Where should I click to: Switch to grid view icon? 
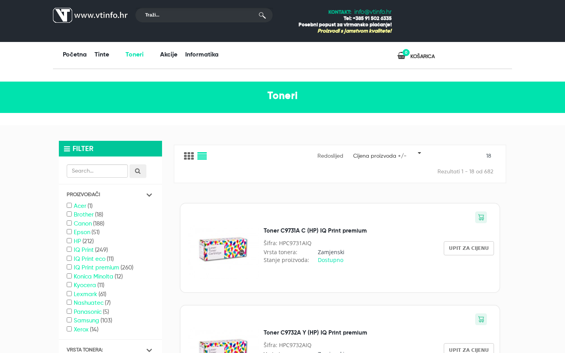189,156
